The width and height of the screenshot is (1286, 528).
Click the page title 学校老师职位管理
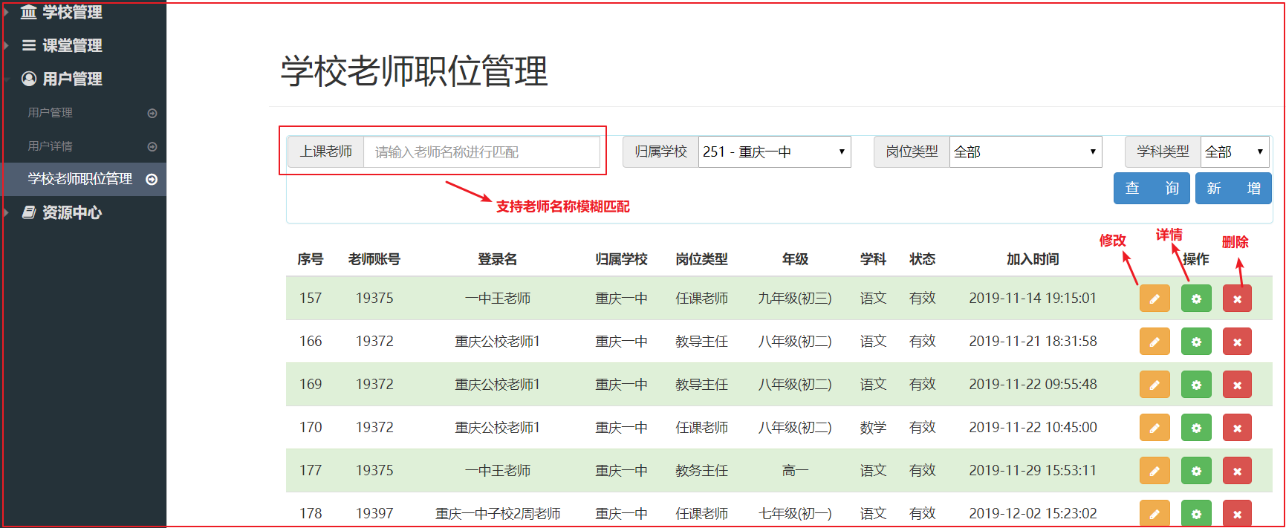[415, 71]
